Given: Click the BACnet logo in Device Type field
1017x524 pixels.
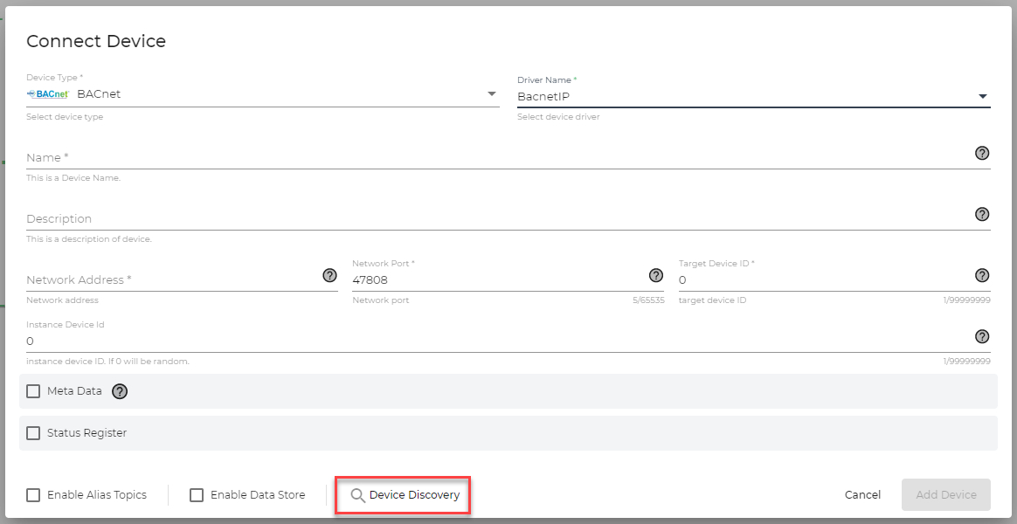Looking at the screenshot, I should [x=47, y=93].
